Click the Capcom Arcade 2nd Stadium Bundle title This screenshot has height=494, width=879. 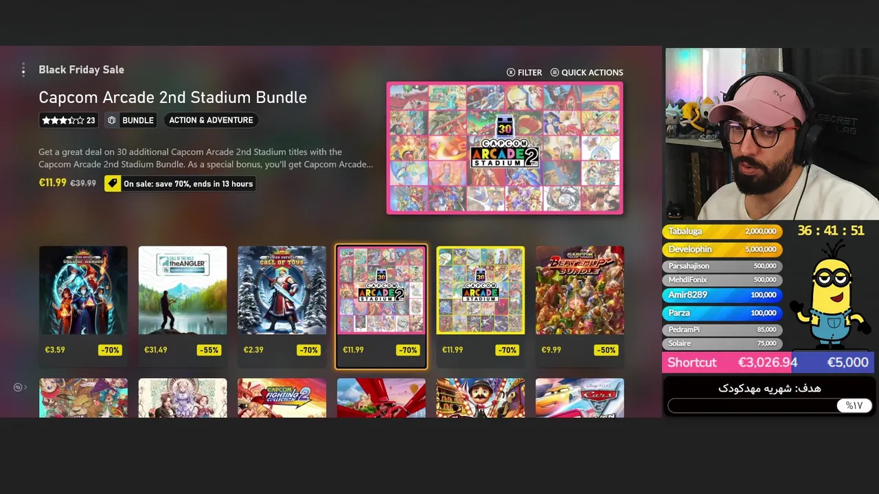click(x=172, y=97)
